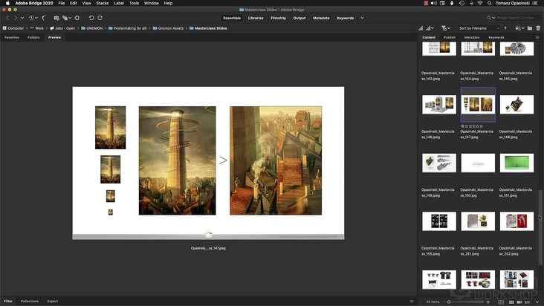Select thumbnail ss_252.jpeg
Screen dimensions: 544x306
point(517,221)
